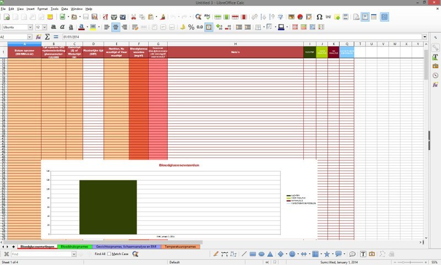Viewport: 441px width, 265px height.
Task: Toggle freeze rows and columns
Action: point(365,17)
